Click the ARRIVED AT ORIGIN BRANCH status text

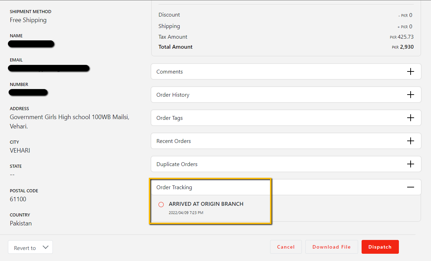click(206, 204)
